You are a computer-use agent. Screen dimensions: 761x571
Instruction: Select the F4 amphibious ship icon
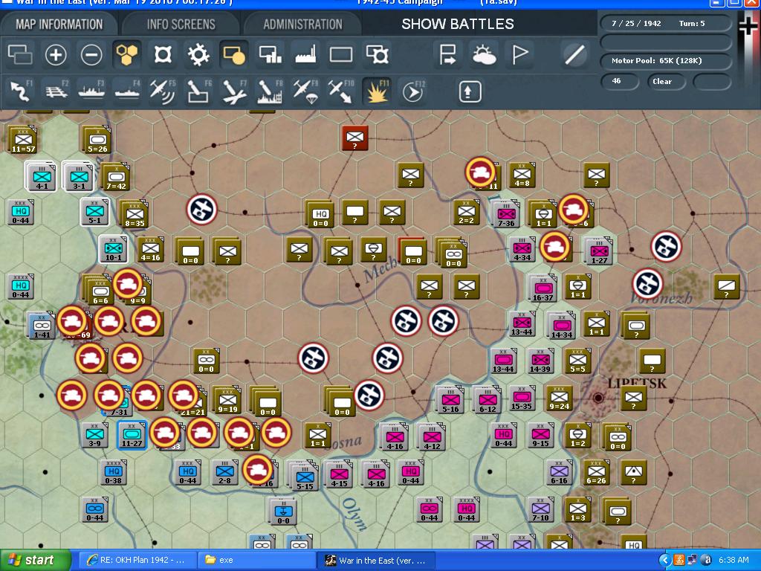pyautogui.click(x=127, y=91)
